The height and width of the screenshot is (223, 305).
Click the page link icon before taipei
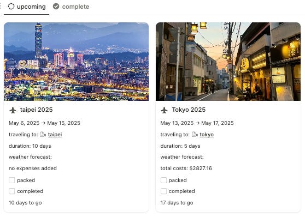pos(43,134)
